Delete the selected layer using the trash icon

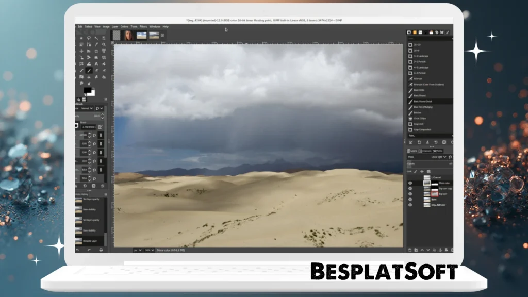(453, 250)
